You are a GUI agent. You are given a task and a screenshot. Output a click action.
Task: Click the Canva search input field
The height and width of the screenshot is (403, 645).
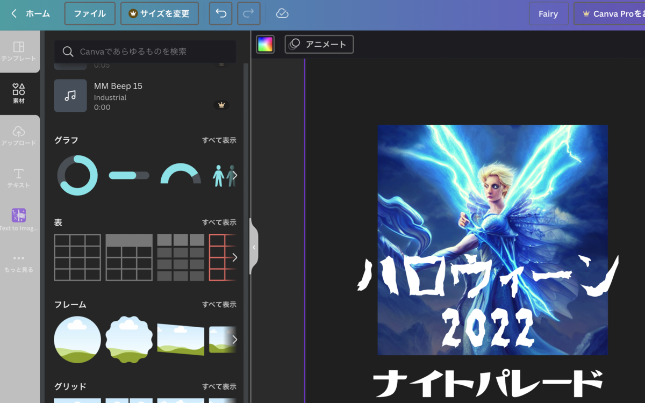pyautogui.click(x=145, y=52)
